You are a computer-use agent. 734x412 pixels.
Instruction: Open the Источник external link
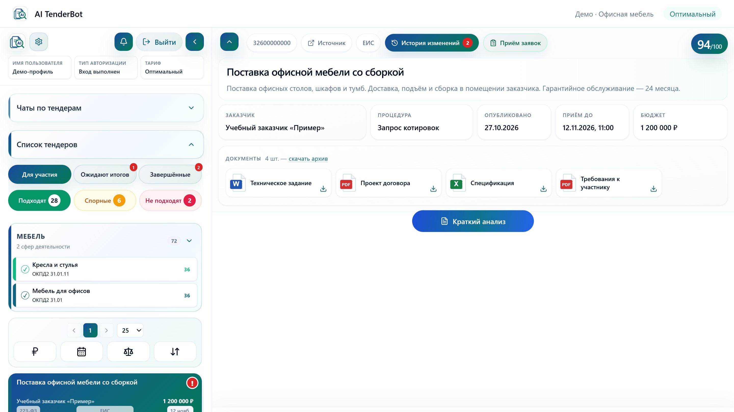[x=326, y=43]
